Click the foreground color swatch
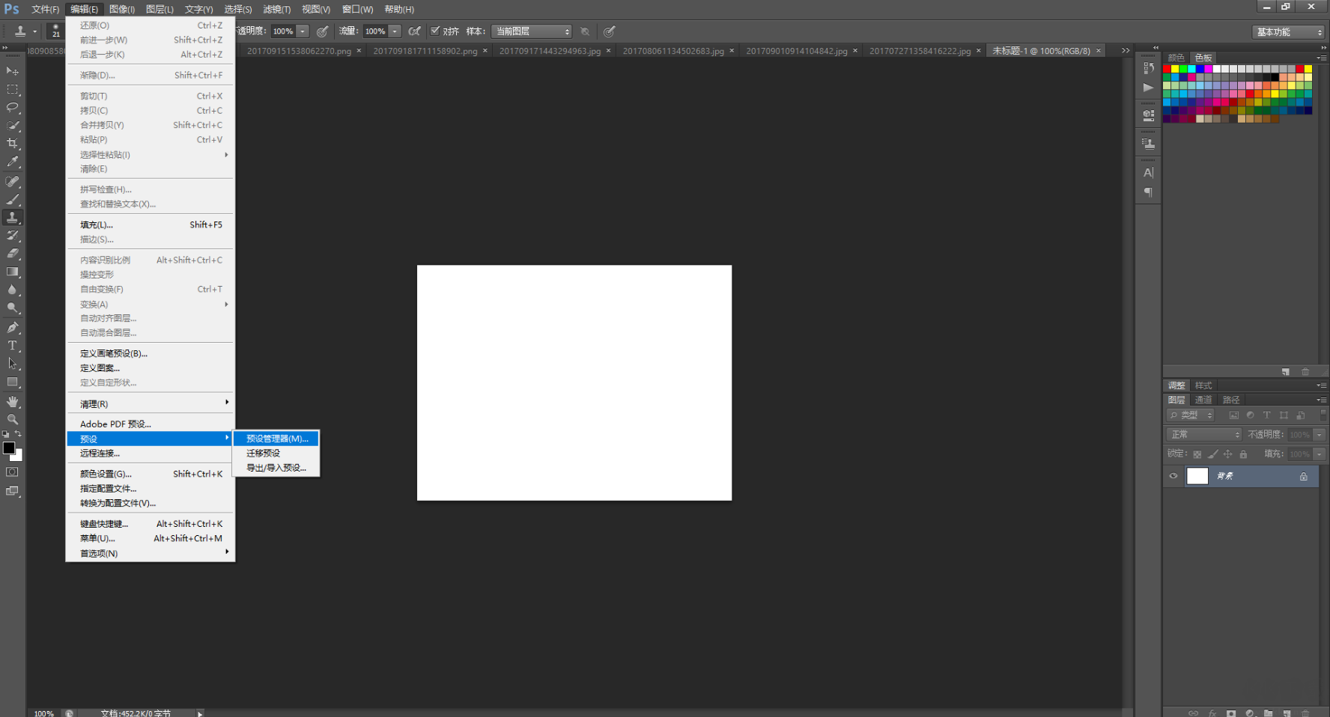This screenshot has height=717, width=1330. (x=9, y=448)
